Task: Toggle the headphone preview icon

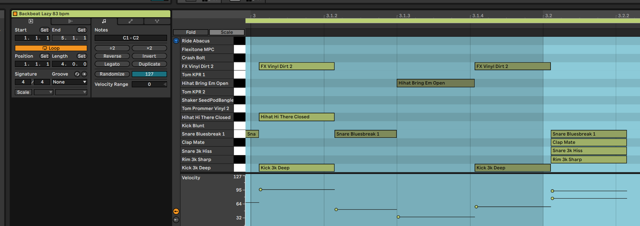Action: pos(176,41)
